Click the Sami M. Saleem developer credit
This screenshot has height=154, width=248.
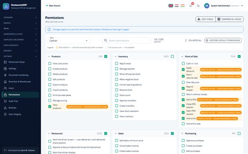click(x=28, y=150)
